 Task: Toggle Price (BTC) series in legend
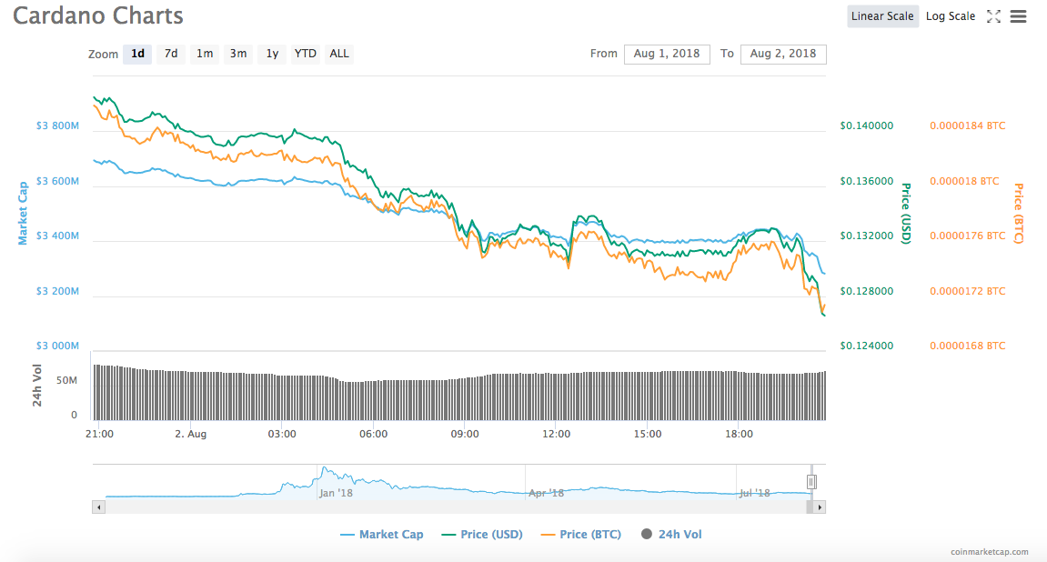coord(581,535)
